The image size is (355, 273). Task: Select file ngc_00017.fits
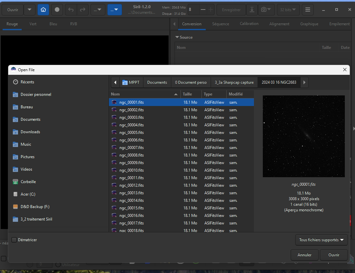click(x=181, y=223)
